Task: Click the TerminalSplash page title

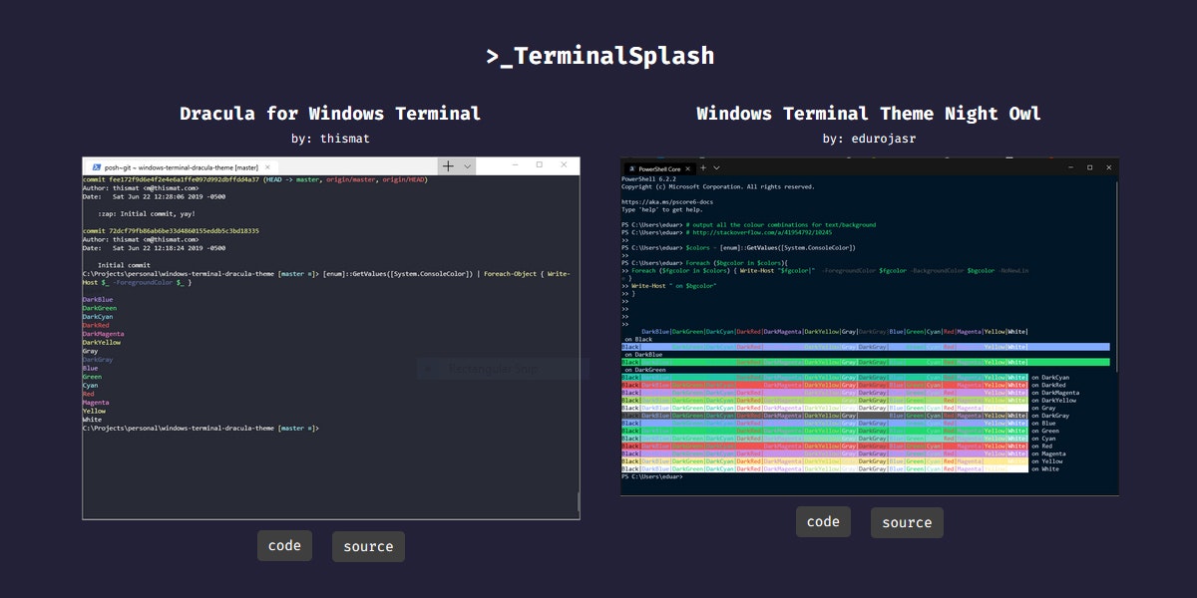Action: [x=598, y=56]
